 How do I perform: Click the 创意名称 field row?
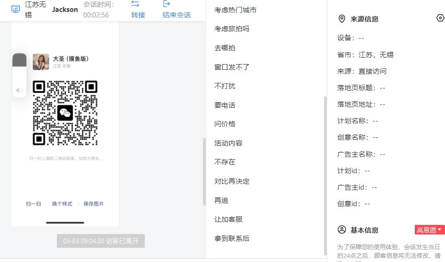pos(357,137)
